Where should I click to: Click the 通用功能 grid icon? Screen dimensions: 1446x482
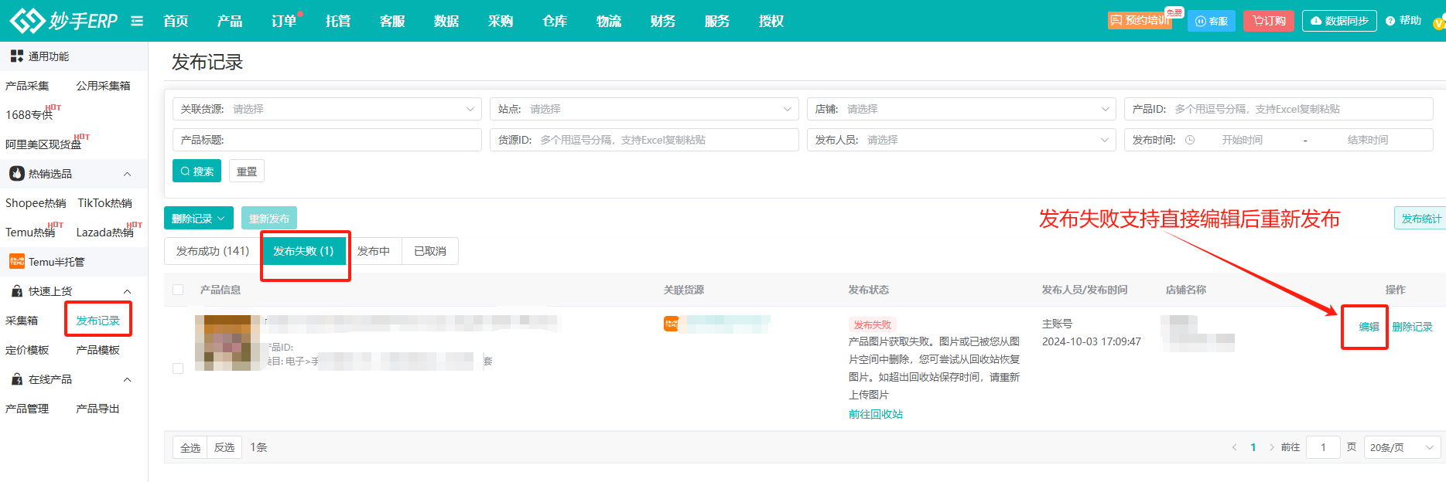click(16, 56)
